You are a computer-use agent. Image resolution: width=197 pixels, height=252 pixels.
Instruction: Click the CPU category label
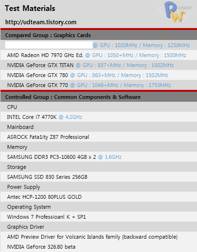click(x=12, y=107)
